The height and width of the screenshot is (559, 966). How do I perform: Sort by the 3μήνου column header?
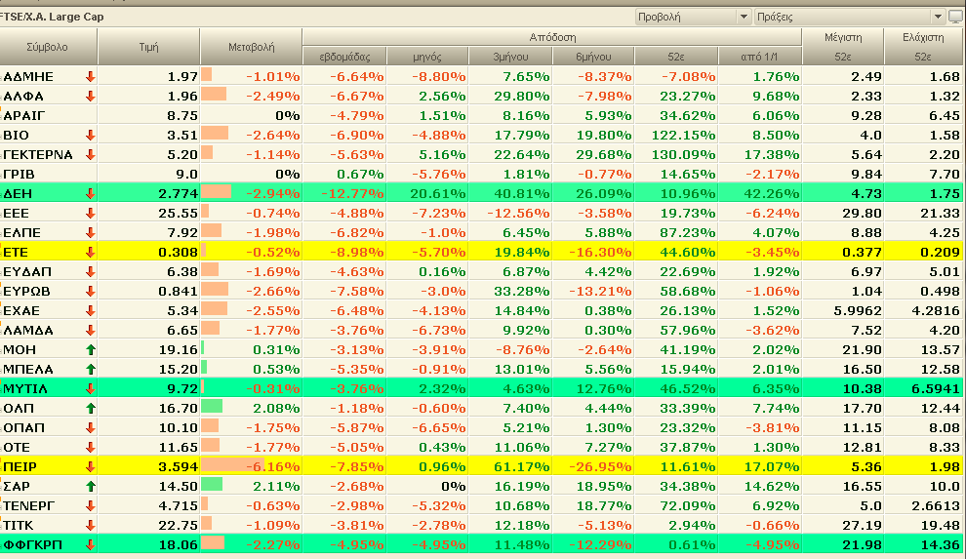pyautogui.click(x=510, y=57)
